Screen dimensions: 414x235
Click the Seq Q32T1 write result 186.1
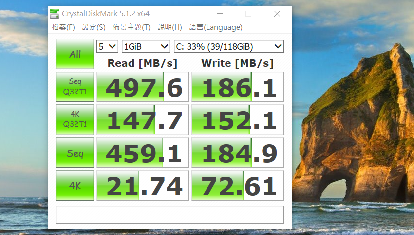[x=238, y=87]
